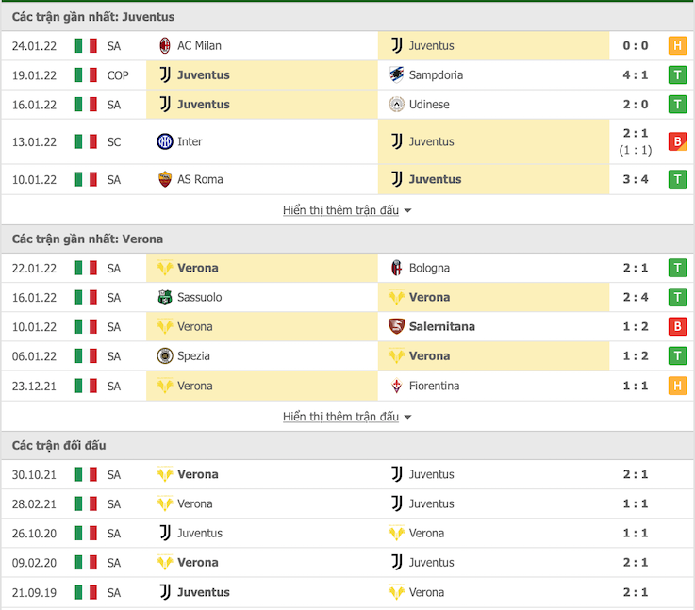The height and width of the screenshot is (610, 695).
Task: Click the Bologna club crest icon
Action: point(396,268)
